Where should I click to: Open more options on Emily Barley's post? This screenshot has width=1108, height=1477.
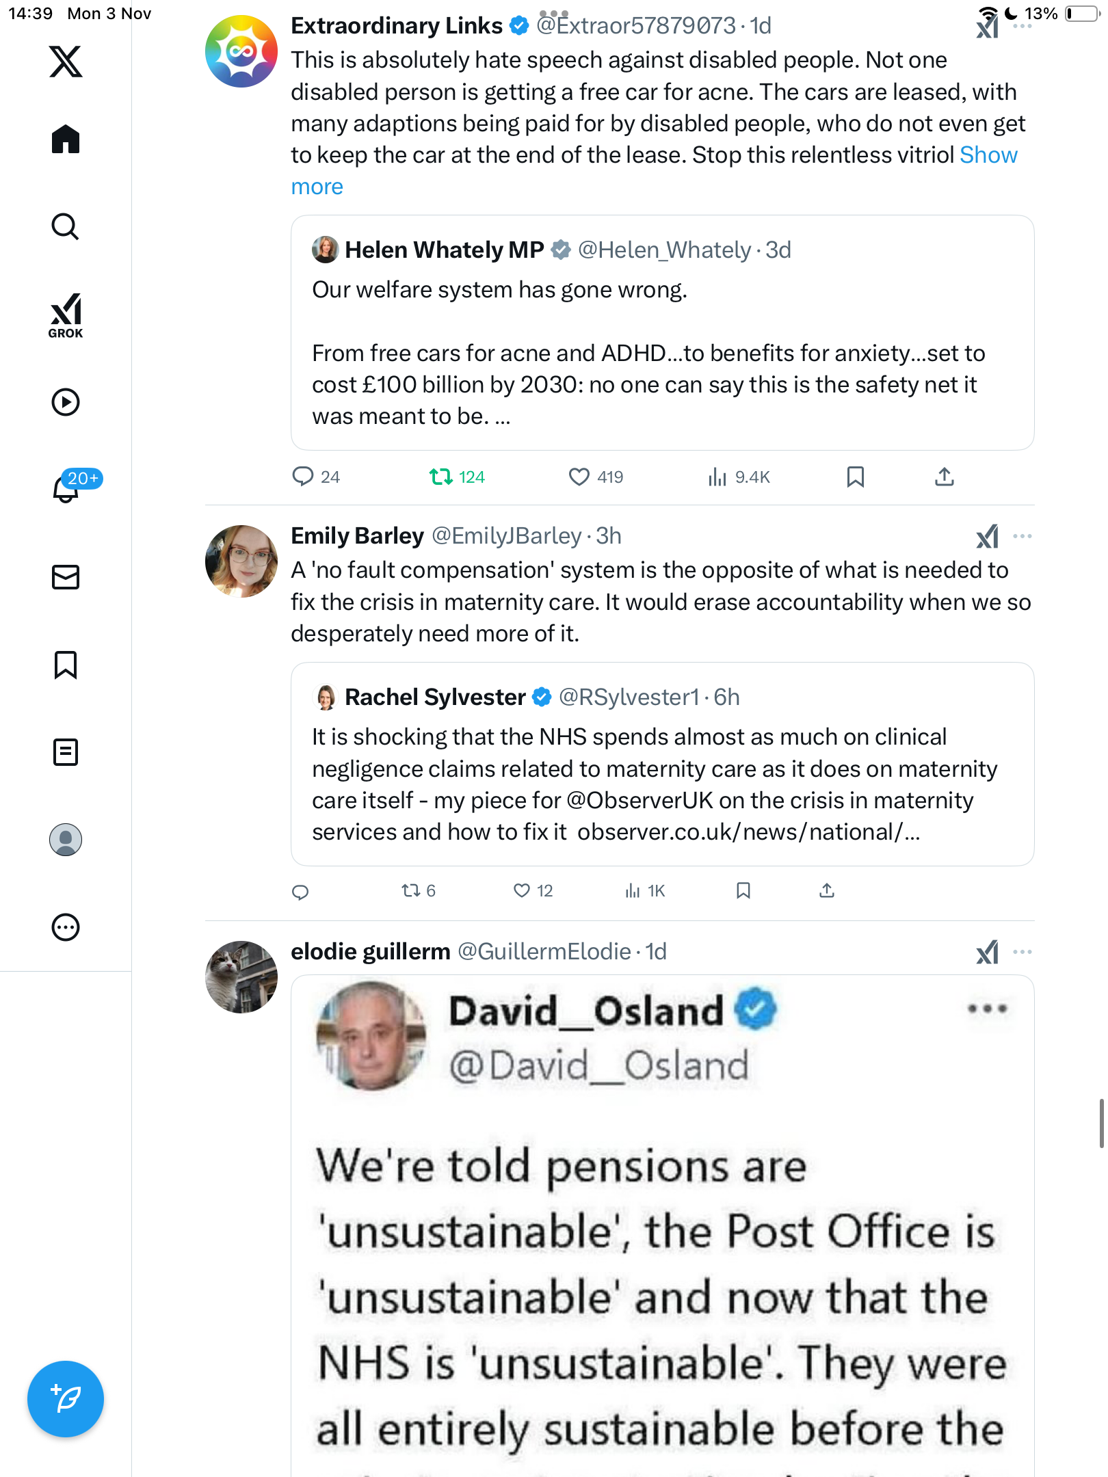click(1023, 537)
